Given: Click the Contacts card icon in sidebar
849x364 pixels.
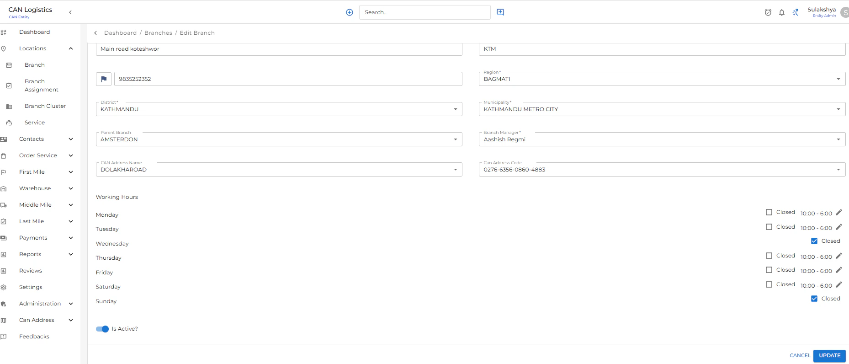Looking at the screenshot, I should coord(4,139).
